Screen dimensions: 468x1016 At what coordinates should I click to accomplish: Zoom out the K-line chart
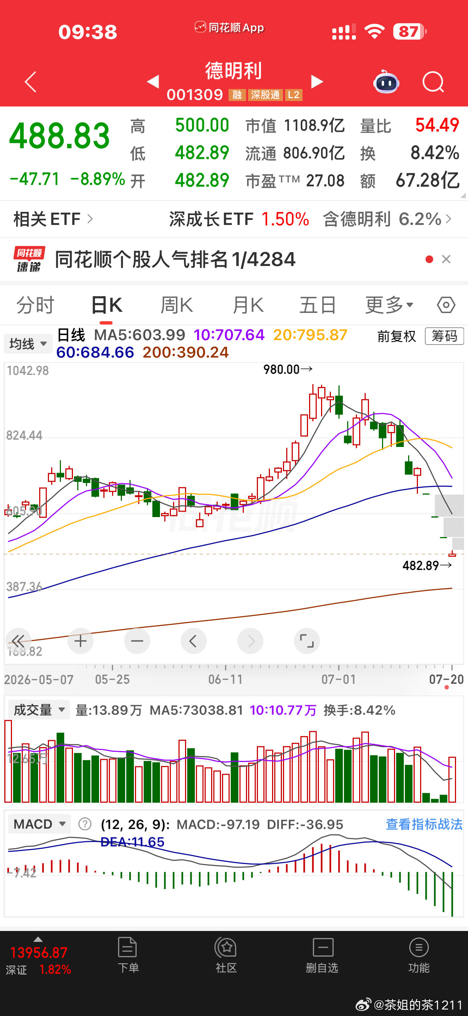tap(137, 641)
